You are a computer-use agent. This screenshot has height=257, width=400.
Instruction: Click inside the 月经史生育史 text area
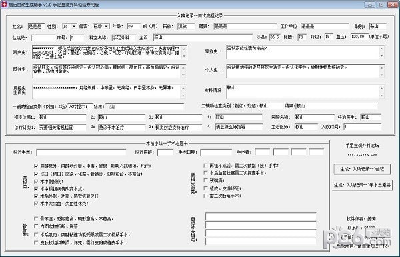[x=107, y=91]
